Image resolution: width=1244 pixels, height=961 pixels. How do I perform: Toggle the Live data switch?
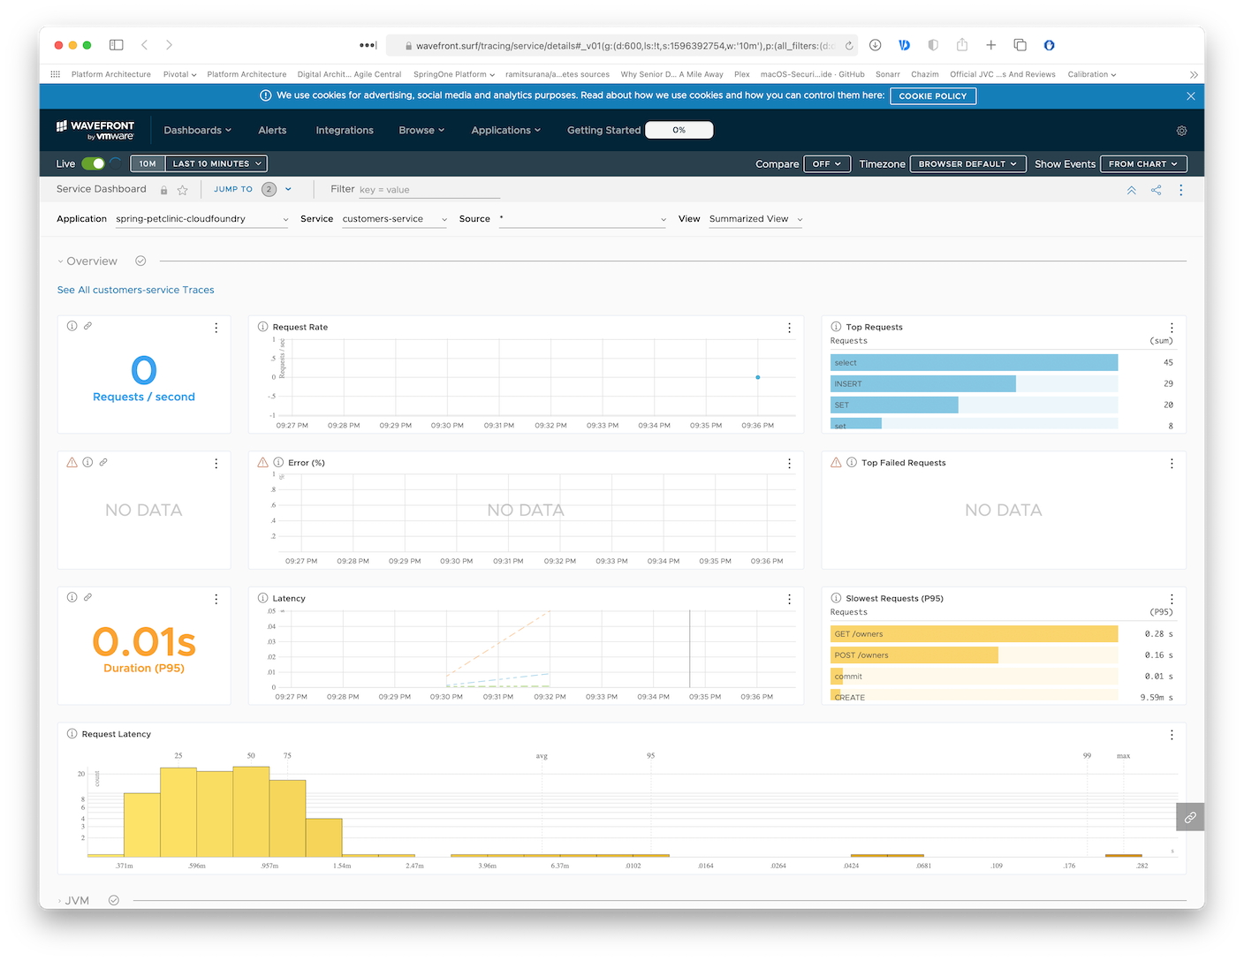[93, 163]
